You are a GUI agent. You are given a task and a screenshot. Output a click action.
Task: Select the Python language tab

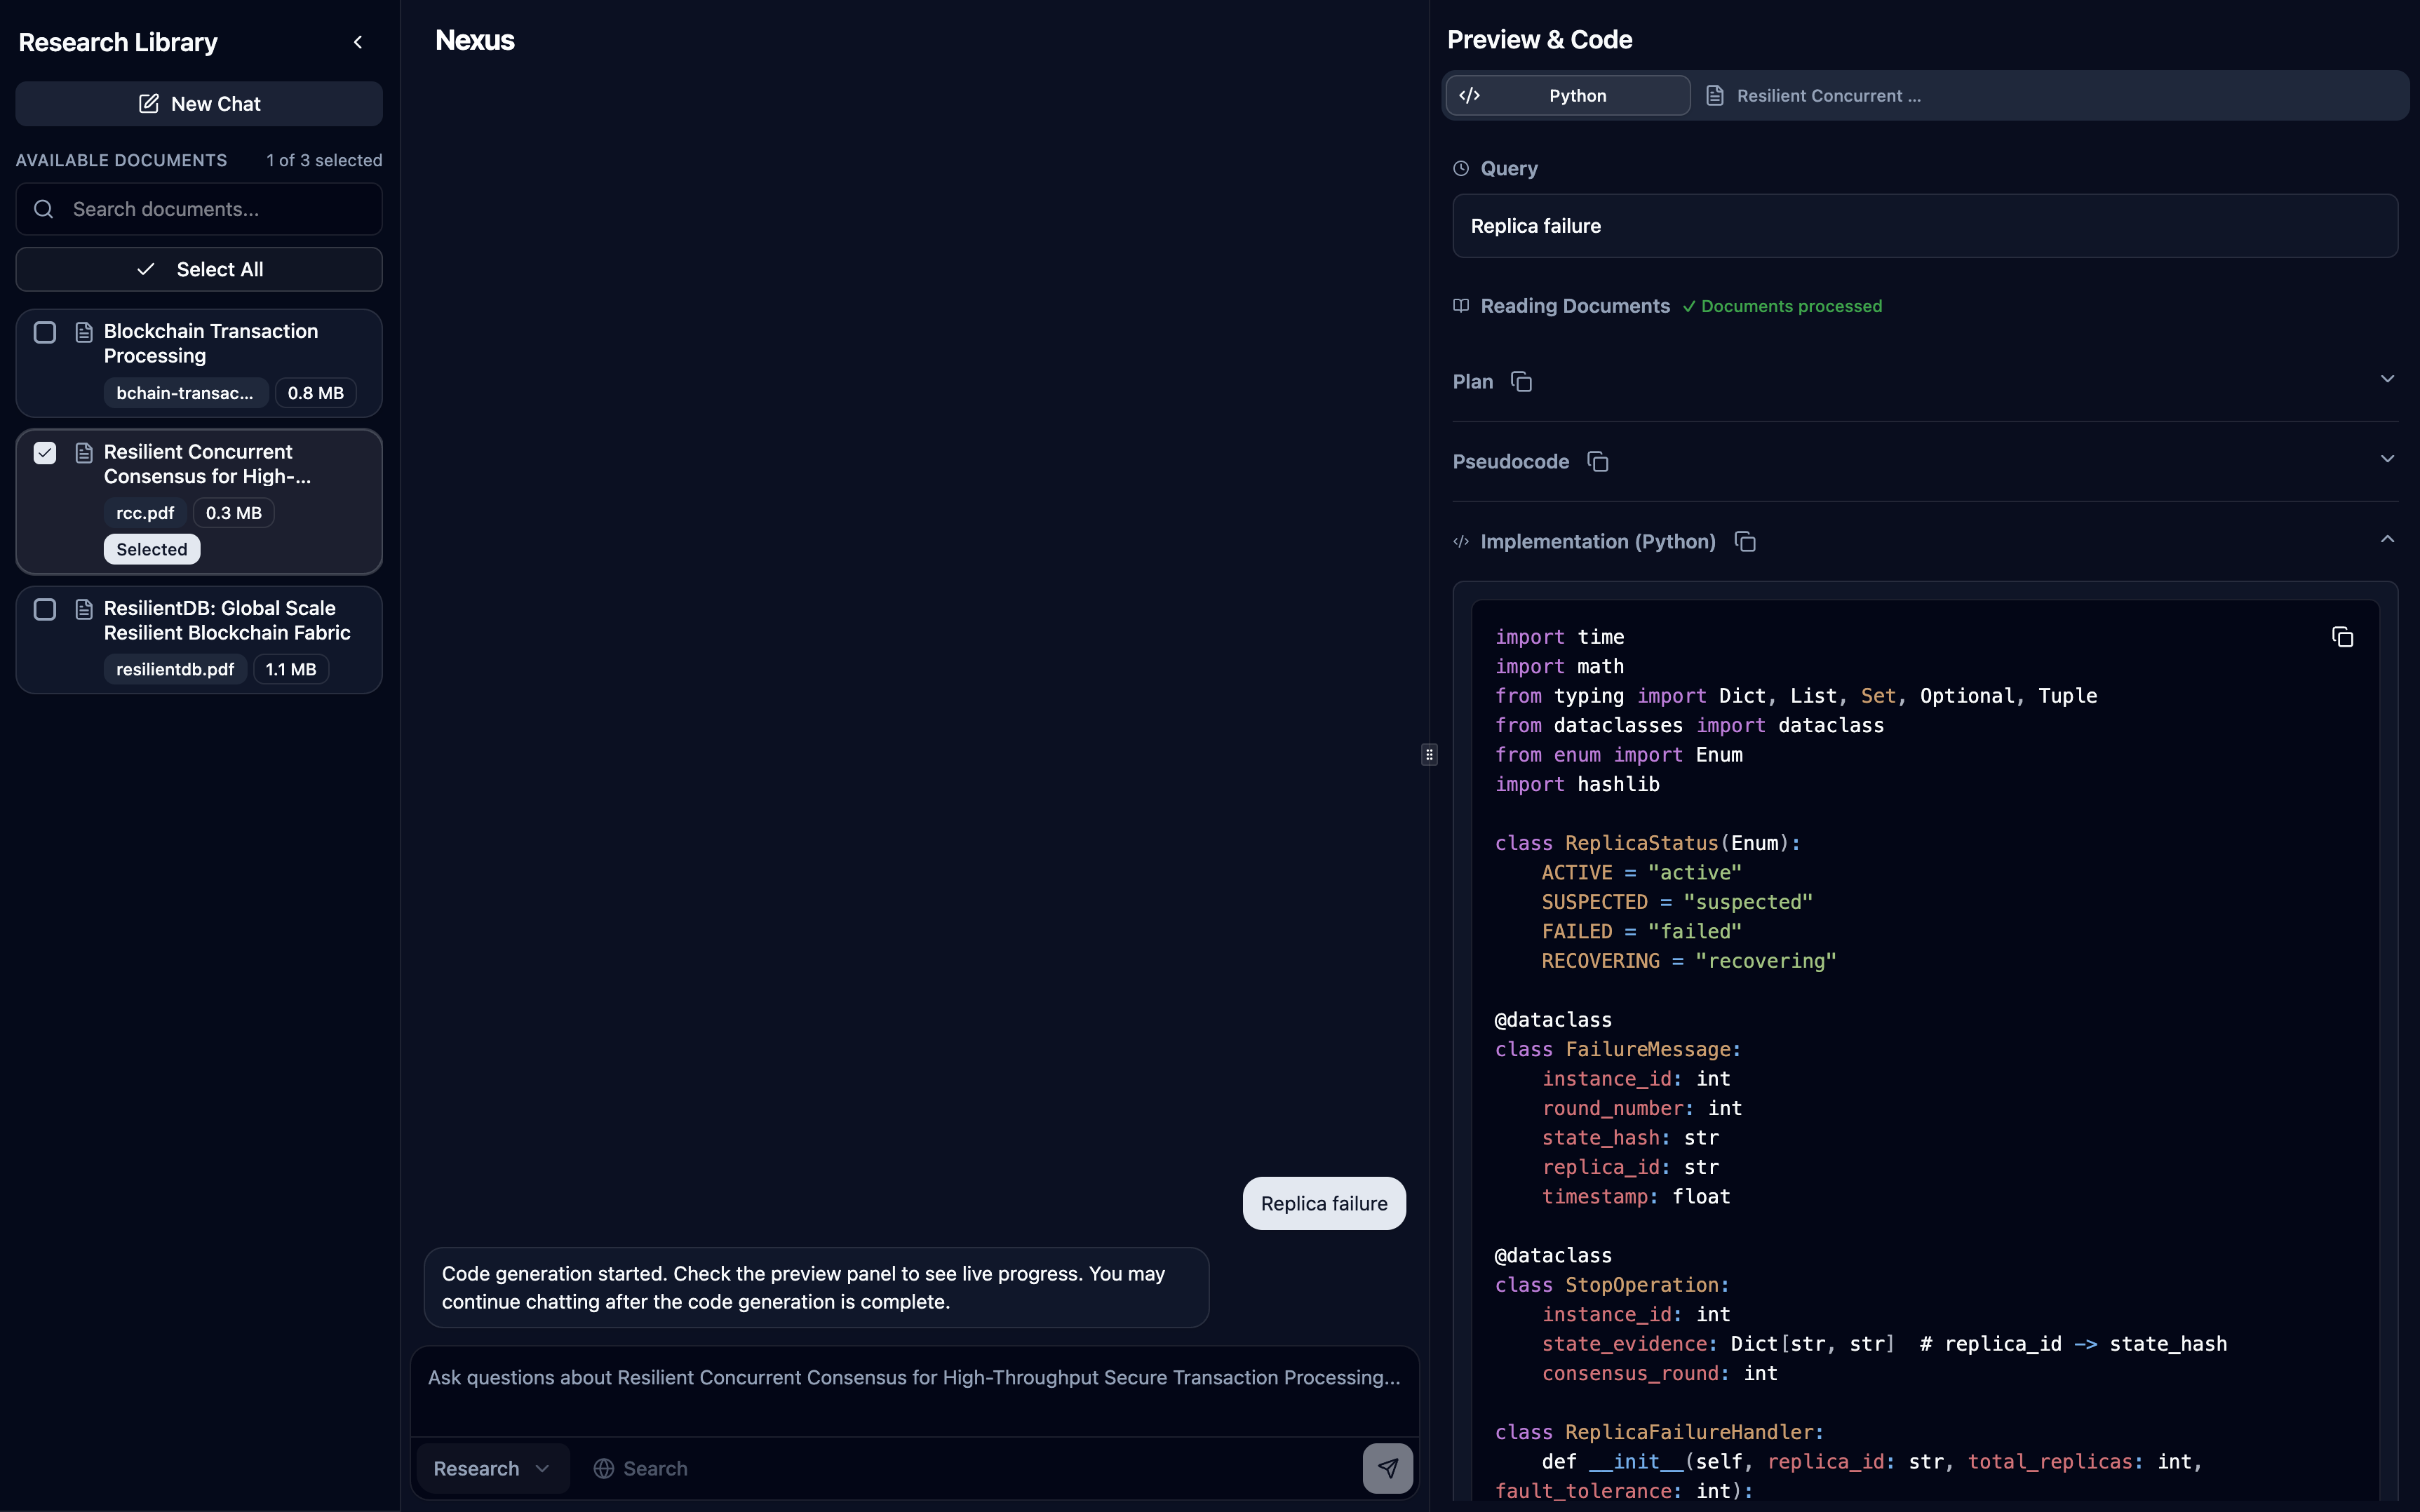[1578, 95]
